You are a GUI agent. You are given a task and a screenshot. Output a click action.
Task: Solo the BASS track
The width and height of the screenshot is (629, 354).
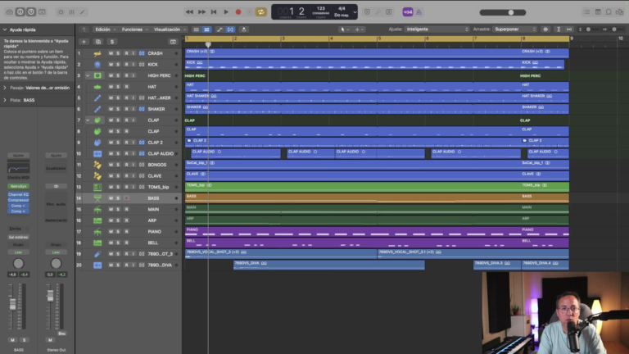click(x=118, y=198)
